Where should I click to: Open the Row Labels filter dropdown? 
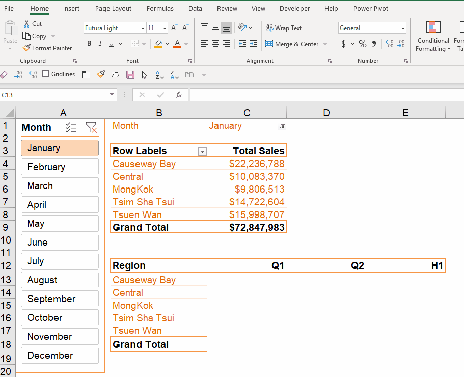(x=202, y=151)
